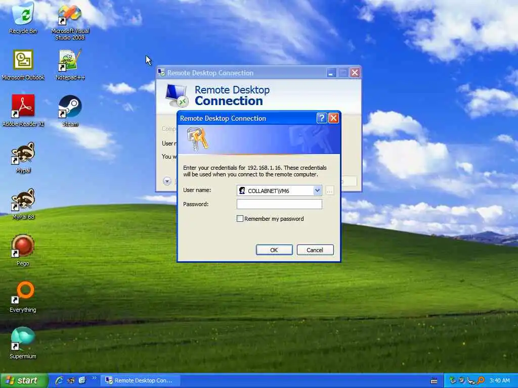Launch Internet Explorer from Quick Launch
The height and width of the screenshot is (388, 518).
[60, 380]
